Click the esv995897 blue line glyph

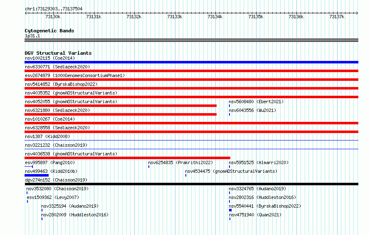29,167
